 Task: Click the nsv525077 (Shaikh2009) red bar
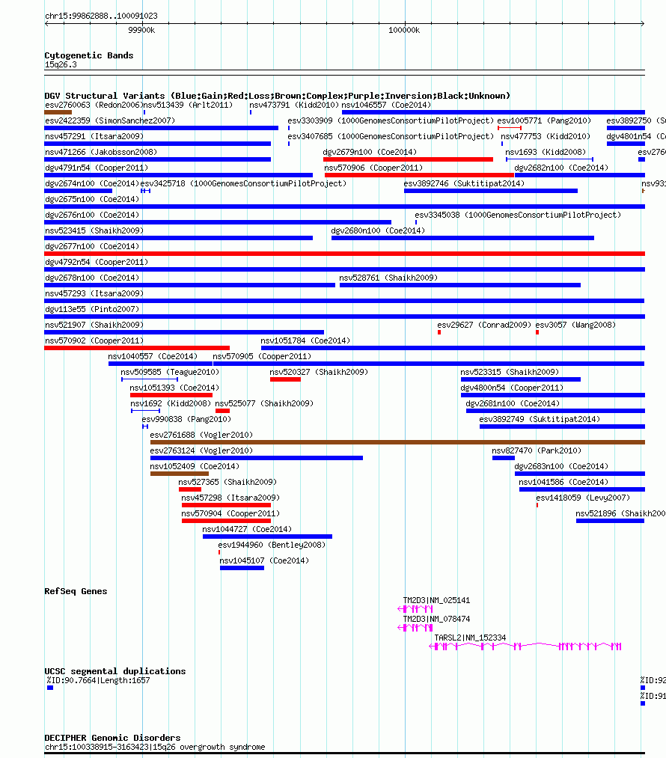click(222, 411)
